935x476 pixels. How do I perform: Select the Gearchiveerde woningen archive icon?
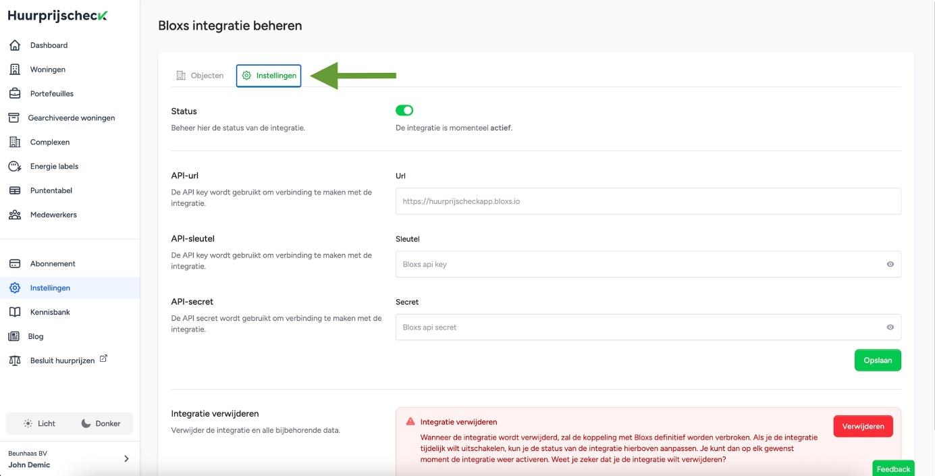click(x=14, y=118)
